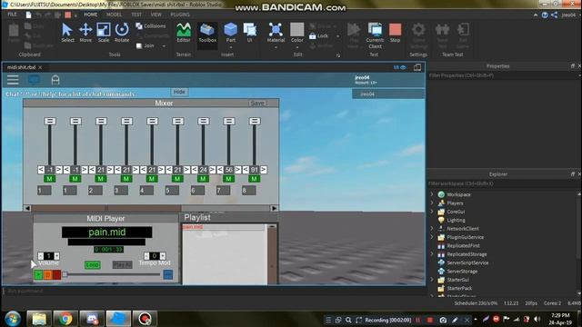Click the Bandicam camera screenshot icon
This screenshot has height=327, width=582.
click(443, 320)
